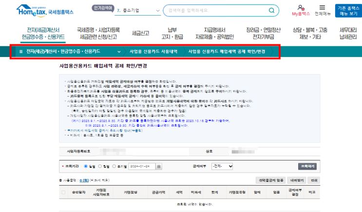Open 장려금·연말정산 전자기부금 menu
Screen dimensions: 362x212
264,34
